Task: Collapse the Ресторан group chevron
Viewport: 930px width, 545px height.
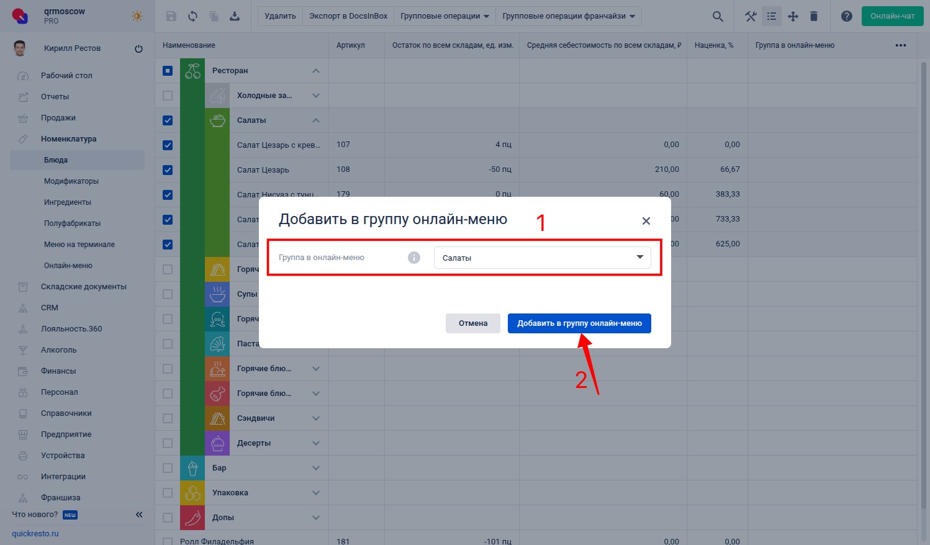Action: pyautogui.click(x=316, y=71)
